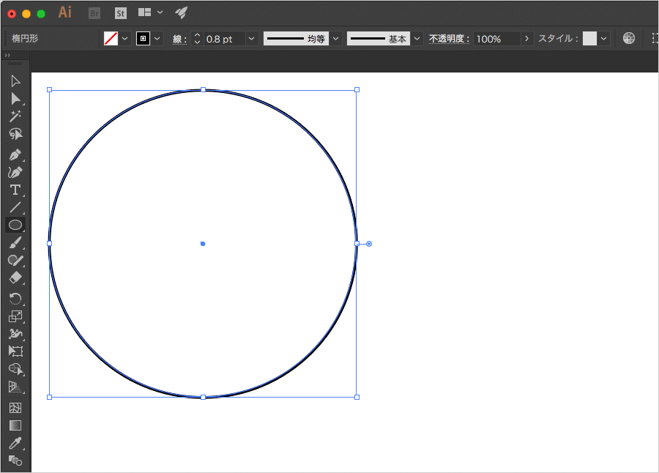This screenshot has width=659, height=473.
Task: Select the Scale tool
Action: [15, 316]
